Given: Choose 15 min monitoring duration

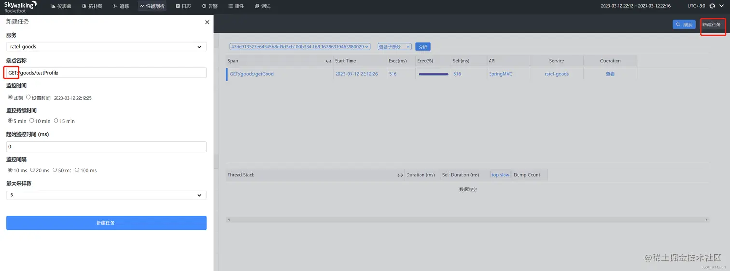Looking at the screenshot, I should pos(56,121).
